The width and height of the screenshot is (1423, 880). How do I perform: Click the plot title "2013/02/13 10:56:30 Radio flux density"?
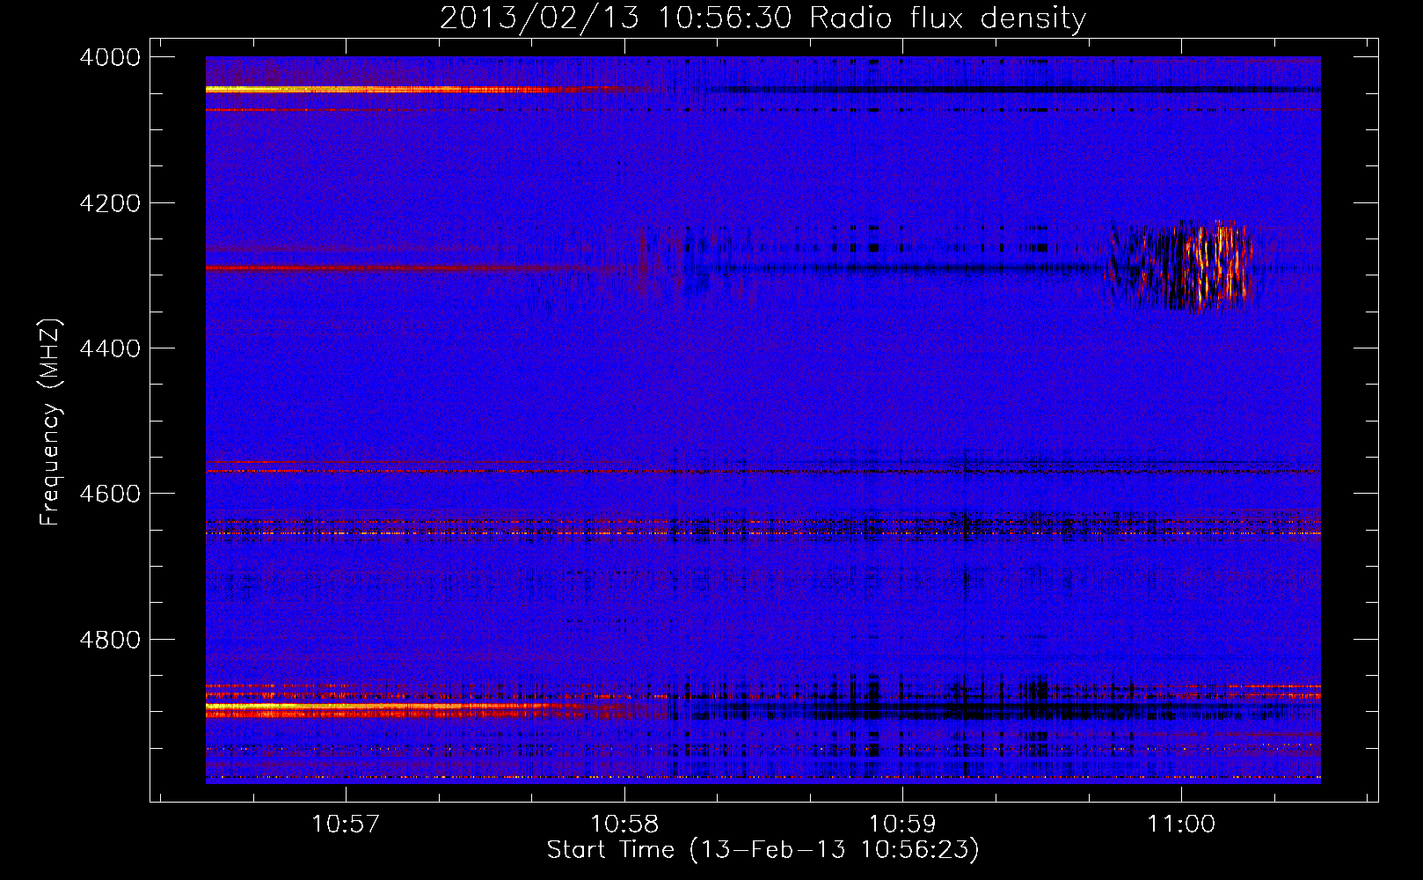pyautogui.click(x=763, y=18)
